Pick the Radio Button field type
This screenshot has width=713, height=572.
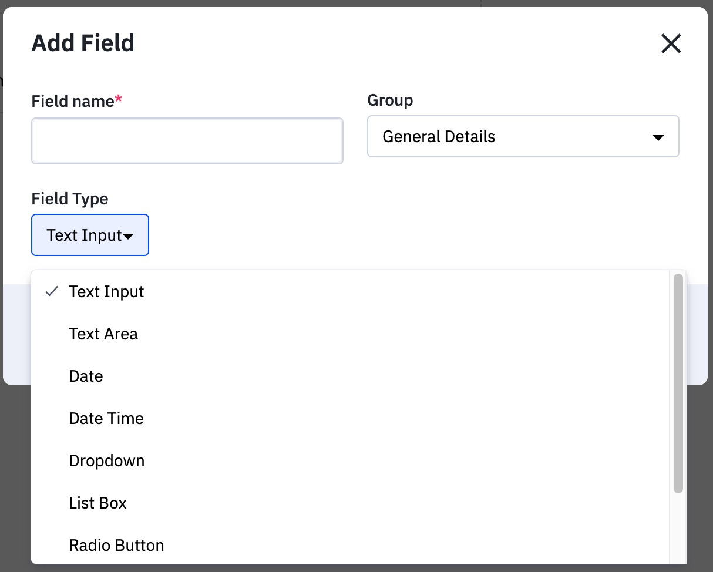pos(116,546)
